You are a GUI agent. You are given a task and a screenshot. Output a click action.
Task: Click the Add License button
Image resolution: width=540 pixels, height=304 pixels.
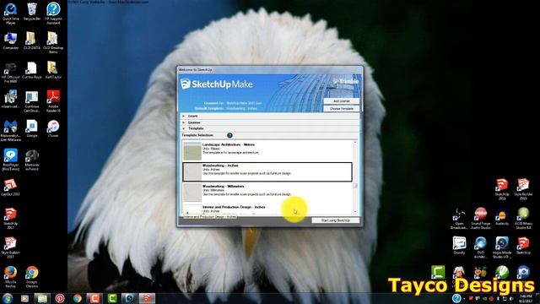[x=341, y=101]
